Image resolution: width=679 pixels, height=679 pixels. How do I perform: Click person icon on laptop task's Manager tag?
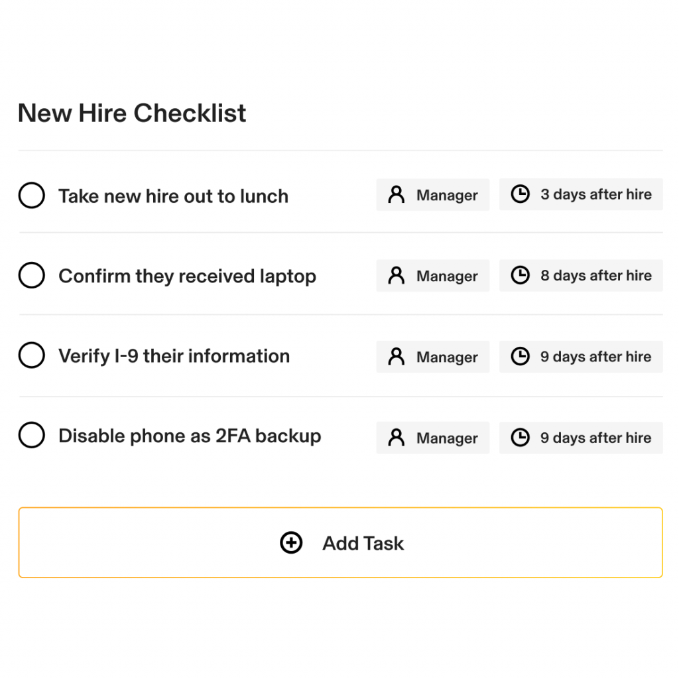coord(397,276)
